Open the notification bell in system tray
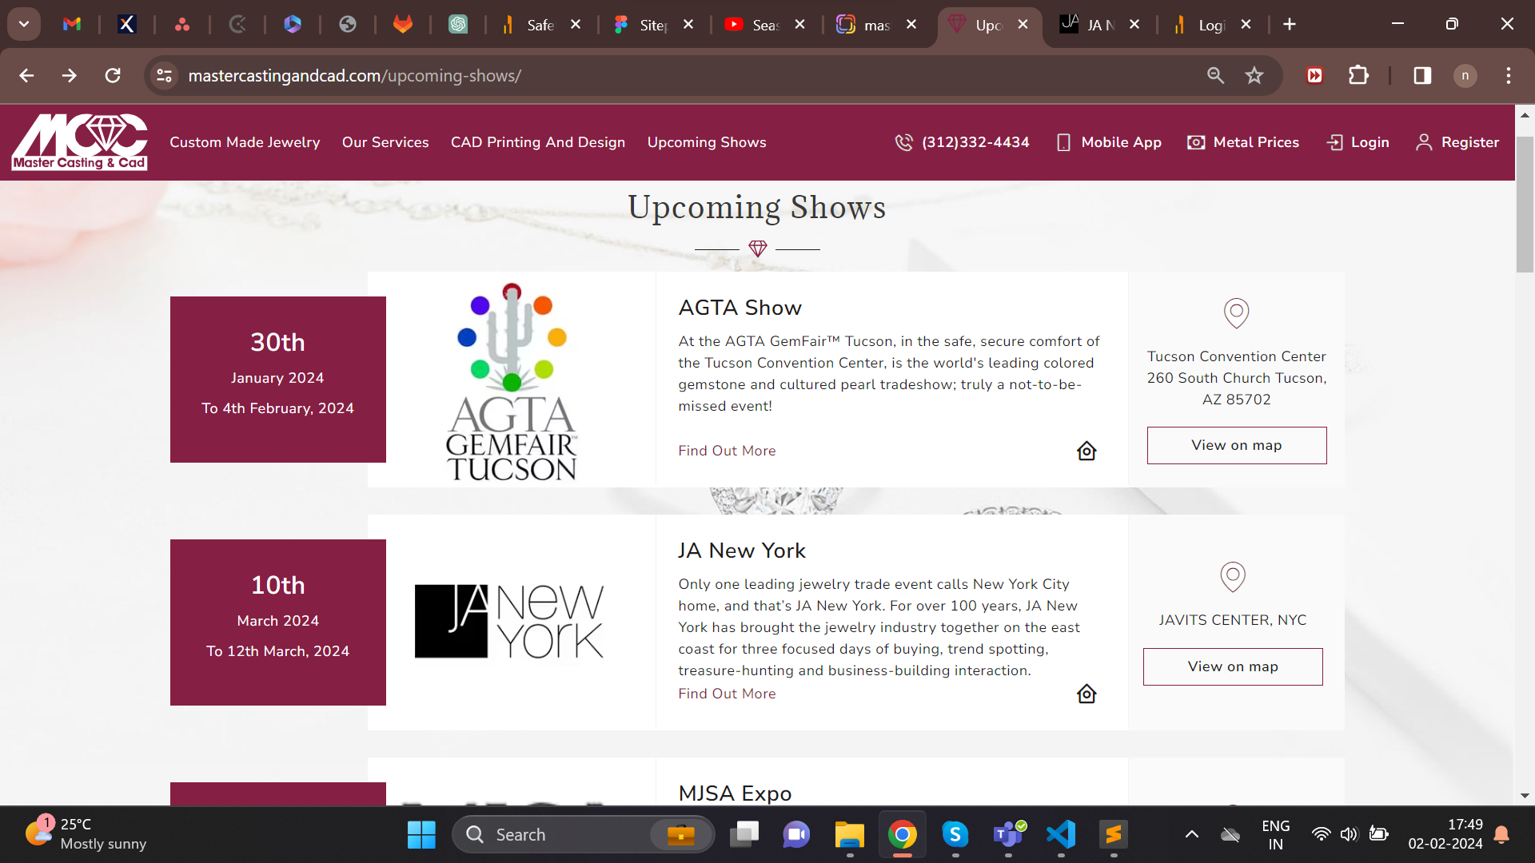 tap(1501, 834)
